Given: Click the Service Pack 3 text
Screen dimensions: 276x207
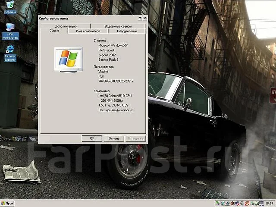Looking at the screenshot, I should pos(108,60).
